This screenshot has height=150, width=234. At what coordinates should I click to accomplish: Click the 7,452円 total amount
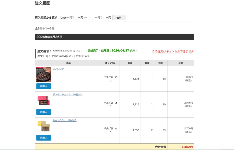coord(187,147)
